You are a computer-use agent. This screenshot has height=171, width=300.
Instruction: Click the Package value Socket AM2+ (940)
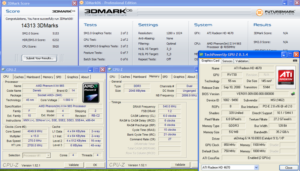coord(50,95)
